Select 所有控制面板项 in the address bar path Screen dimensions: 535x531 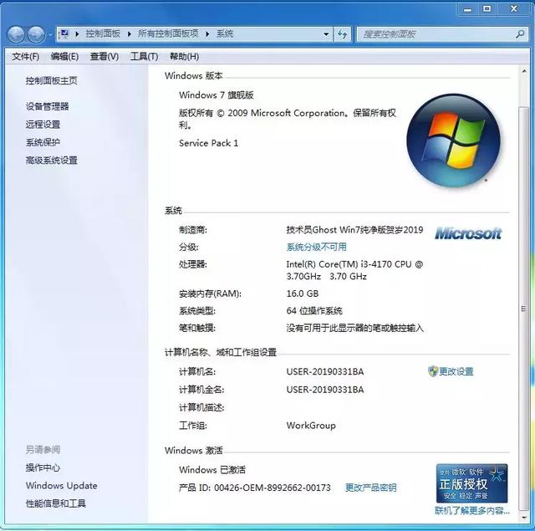click(x=168, y=33)
